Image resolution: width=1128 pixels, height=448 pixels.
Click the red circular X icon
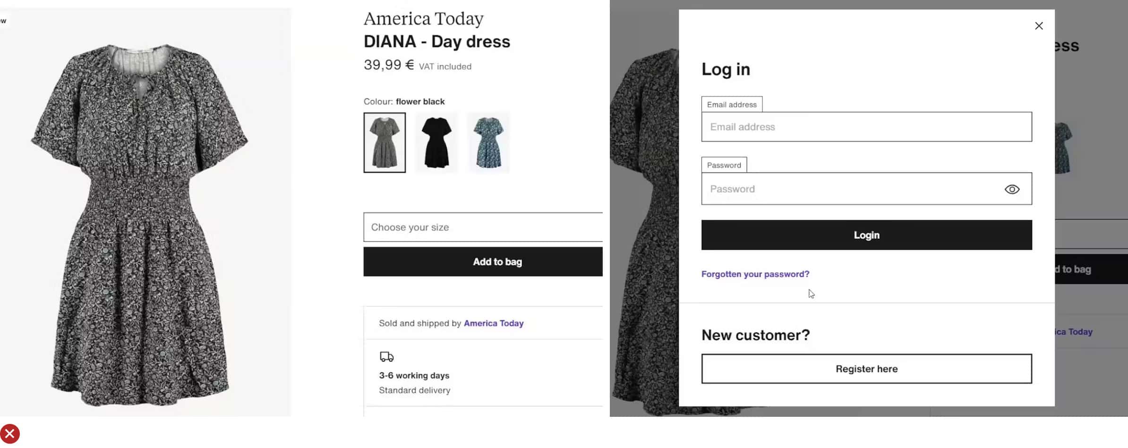(10, 434)
